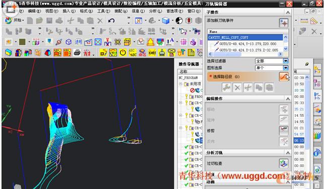Click the add new tool path event icon
Image resolution: width=324 pixels, height=189 pixels.
284,23
